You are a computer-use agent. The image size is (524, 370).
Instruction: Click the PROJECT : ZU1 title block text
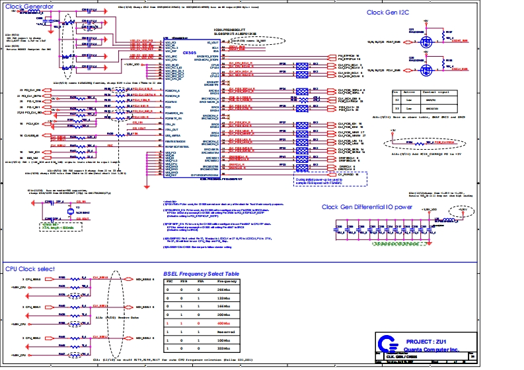[x=422, y=342]
